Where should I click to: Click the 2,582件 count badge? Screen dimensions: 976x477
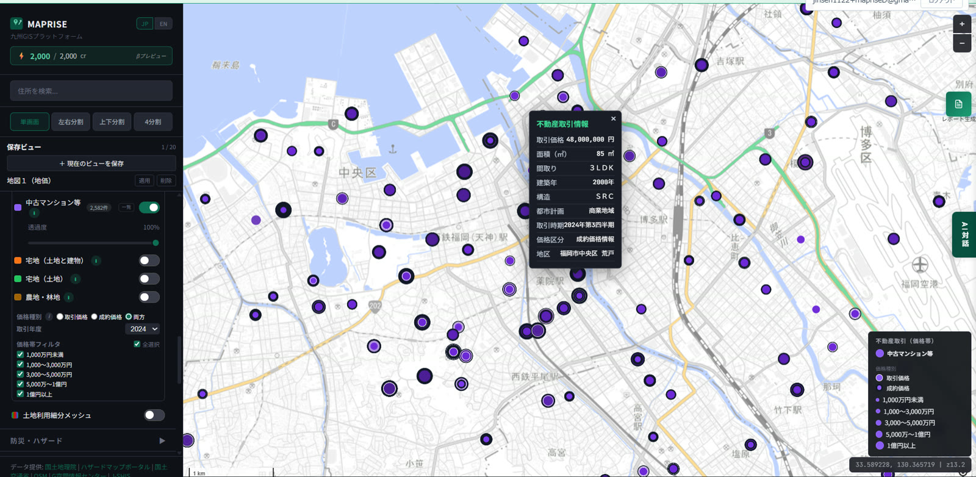[99, 208]
